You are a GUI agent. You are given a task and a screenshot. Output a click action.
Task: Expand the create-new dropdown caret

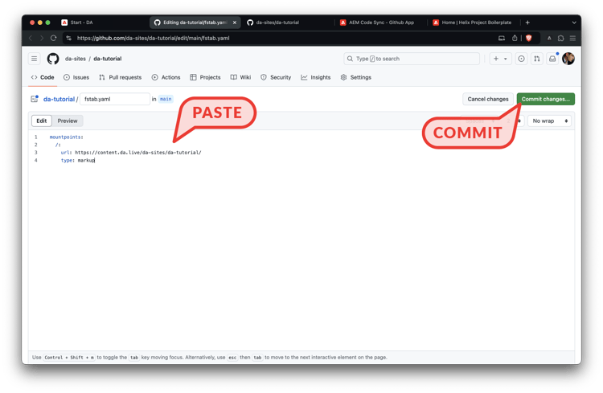(506, 59)
